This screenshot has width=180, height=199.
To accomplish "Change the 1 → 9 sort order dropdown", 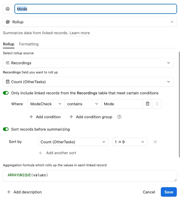I will click(130, 142).
